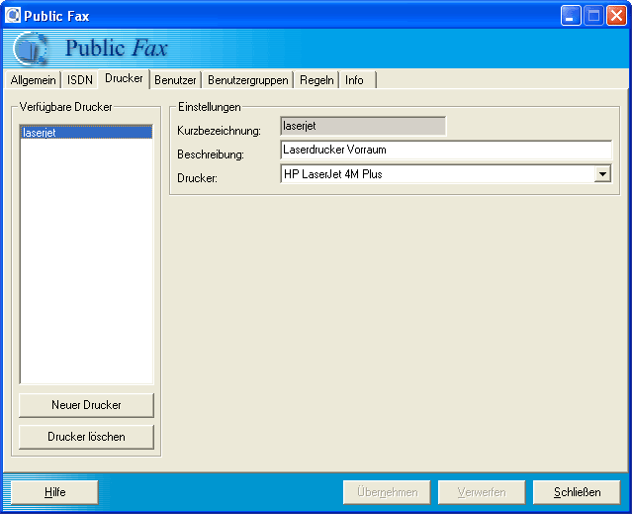This screenshot has width=632, height=514.
Task: Minimize the Public Fax window
Action: [x=571, y=15]
